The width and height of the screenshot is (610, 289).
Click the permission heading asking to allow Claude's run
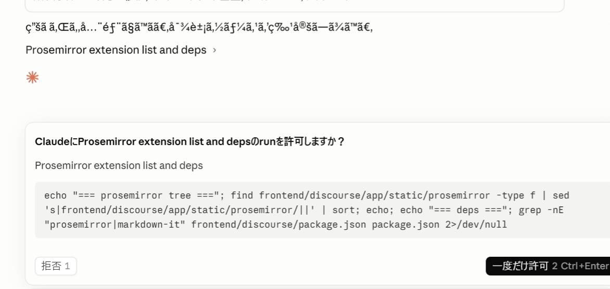coord(190,141)
